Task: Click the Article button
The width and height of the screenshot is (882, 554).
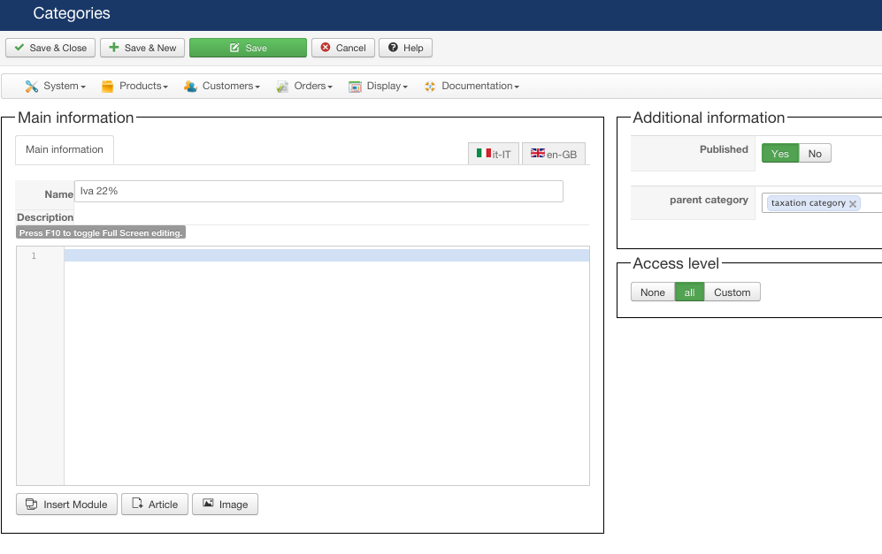Action: 155,504
